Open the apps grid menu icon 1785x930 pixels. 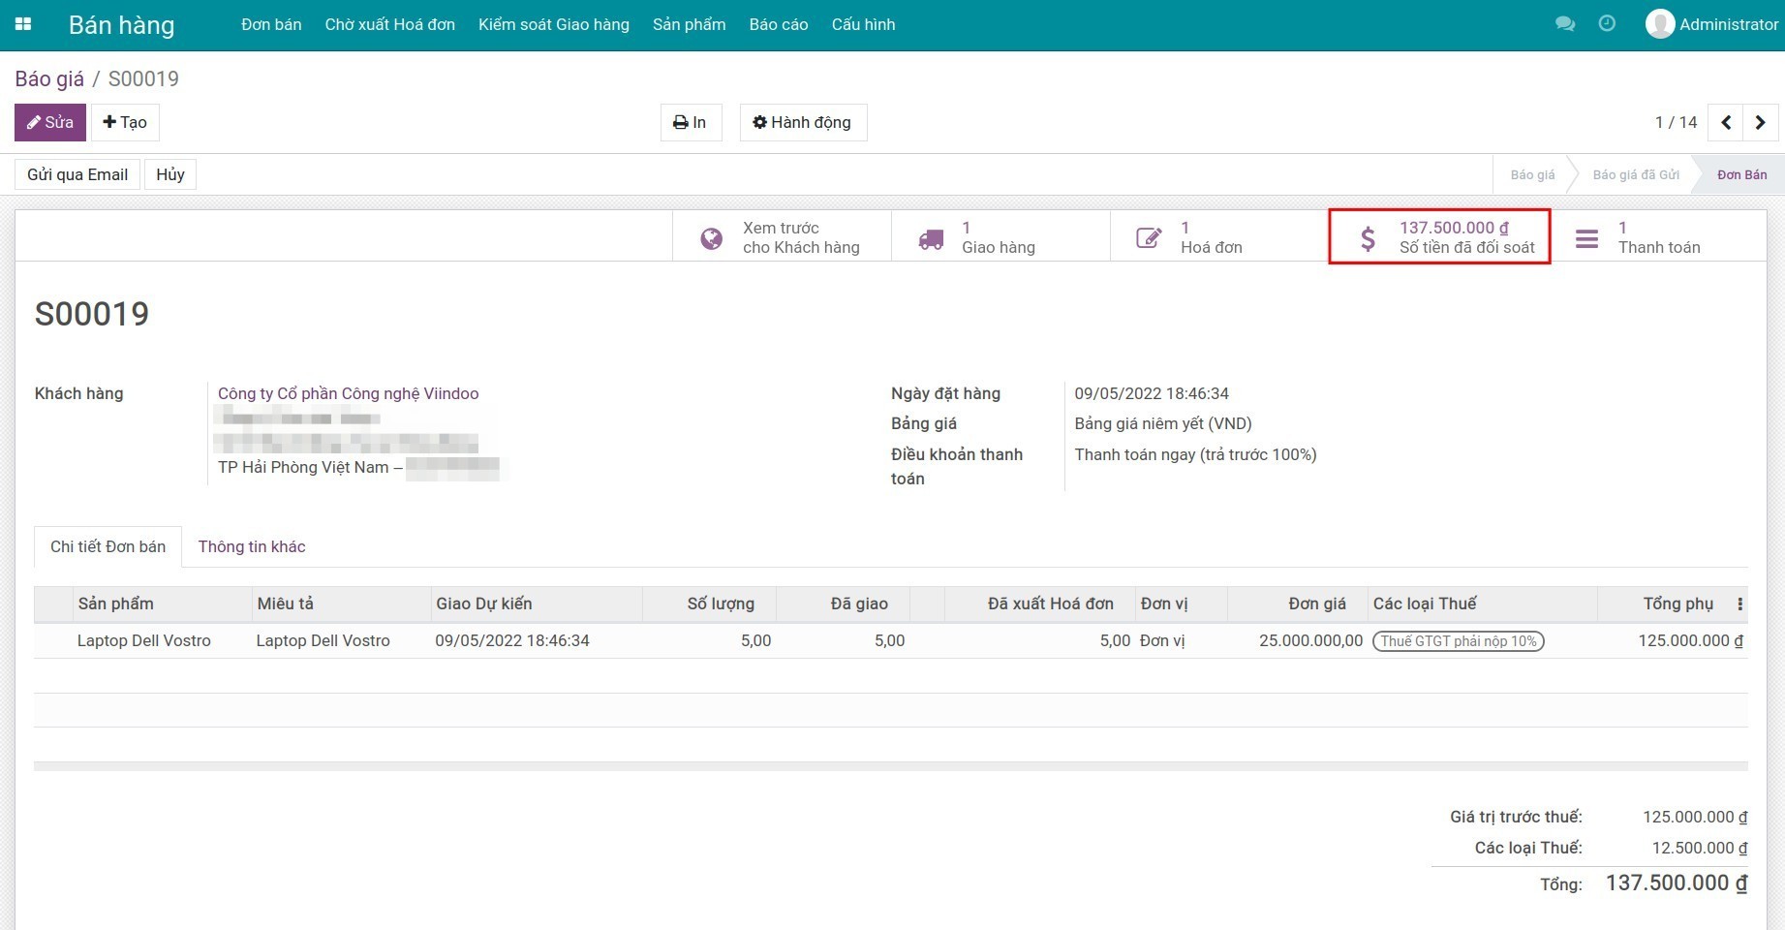click(x=23, y=24)
